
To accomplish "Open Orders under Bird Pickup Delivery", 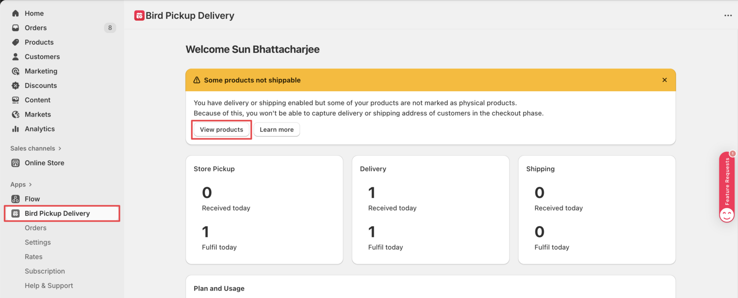I will pos(36,228).
